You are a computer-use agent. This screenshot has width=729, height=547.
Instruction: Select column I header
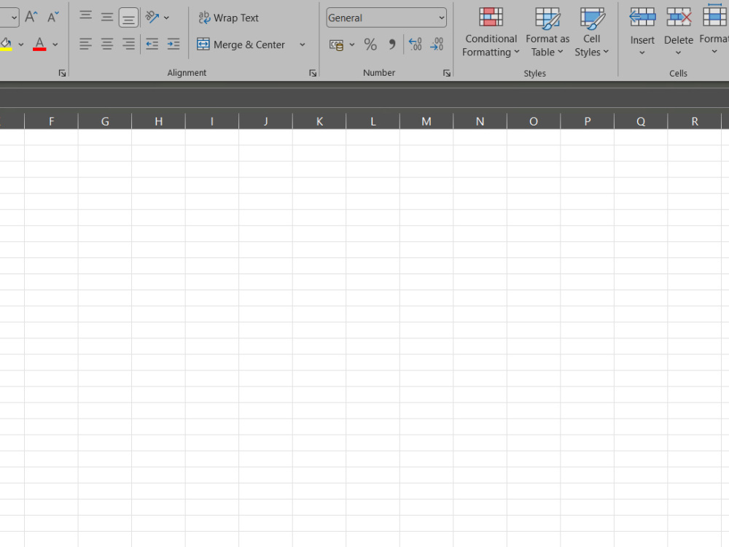[x=212, y=121]
